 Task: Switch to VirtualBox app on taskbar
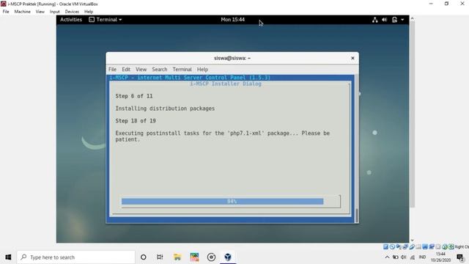pyautogui.click(x=228, y=257)
